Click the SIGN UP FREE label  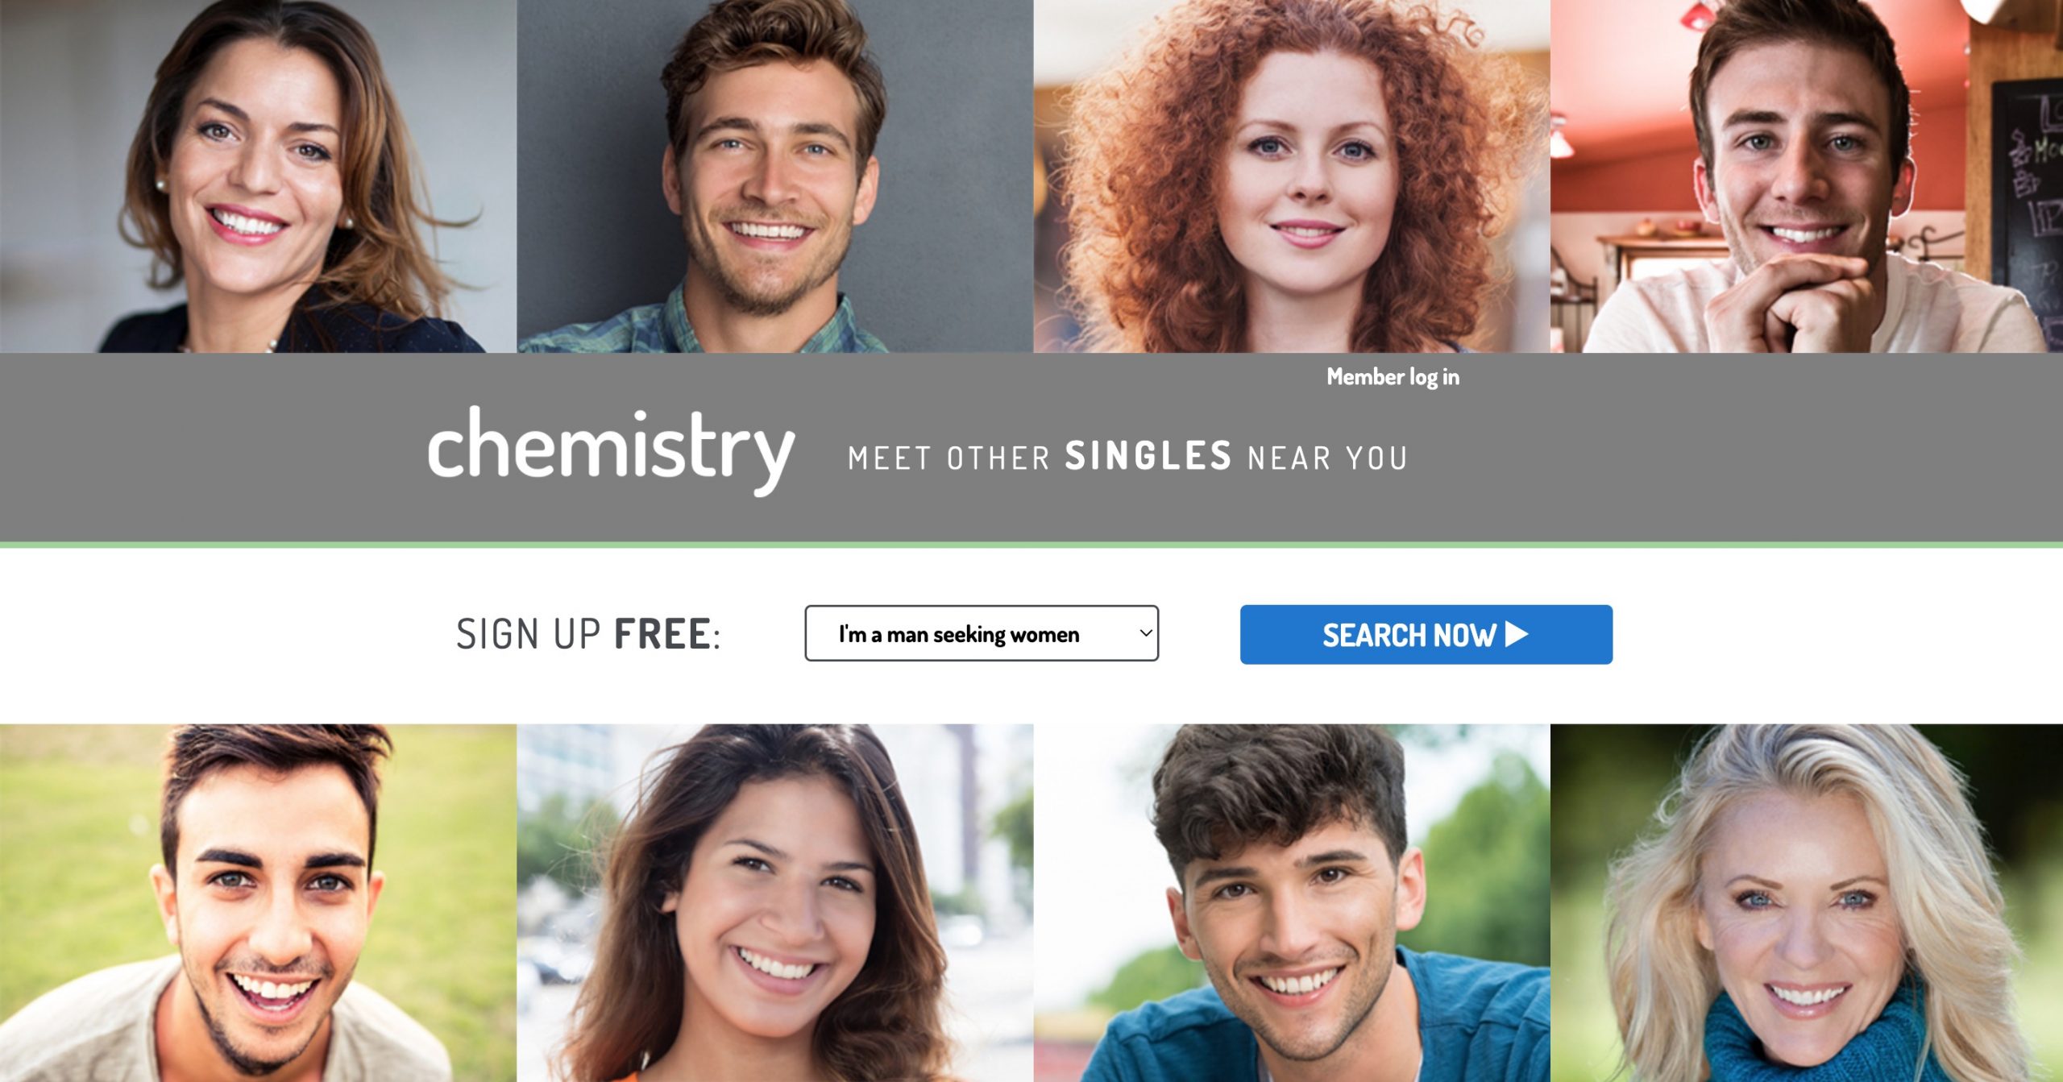(588, 634)
